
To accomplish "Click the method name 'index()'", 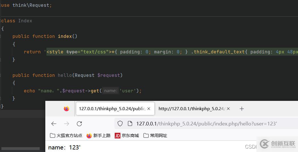I will coord(67,36).
